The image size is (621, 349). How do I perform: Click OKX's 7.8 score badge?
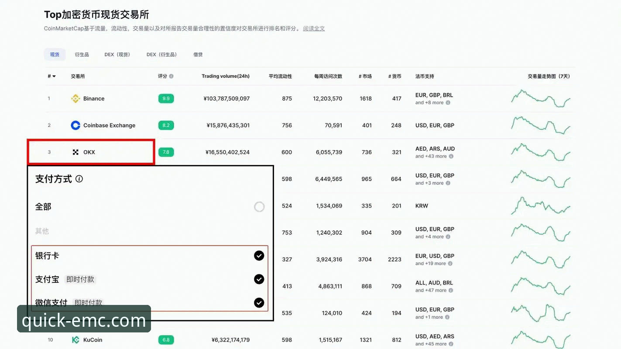(x=166, y=152)
